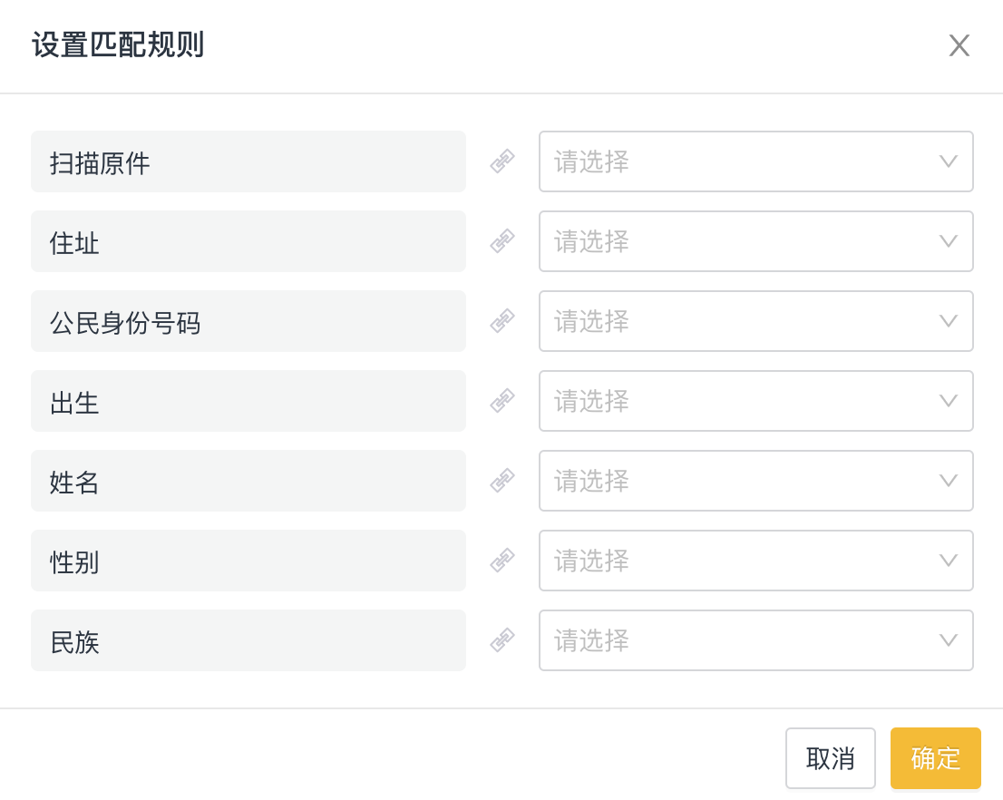Open the 民族 matching dropdown

tap(755, 640)
